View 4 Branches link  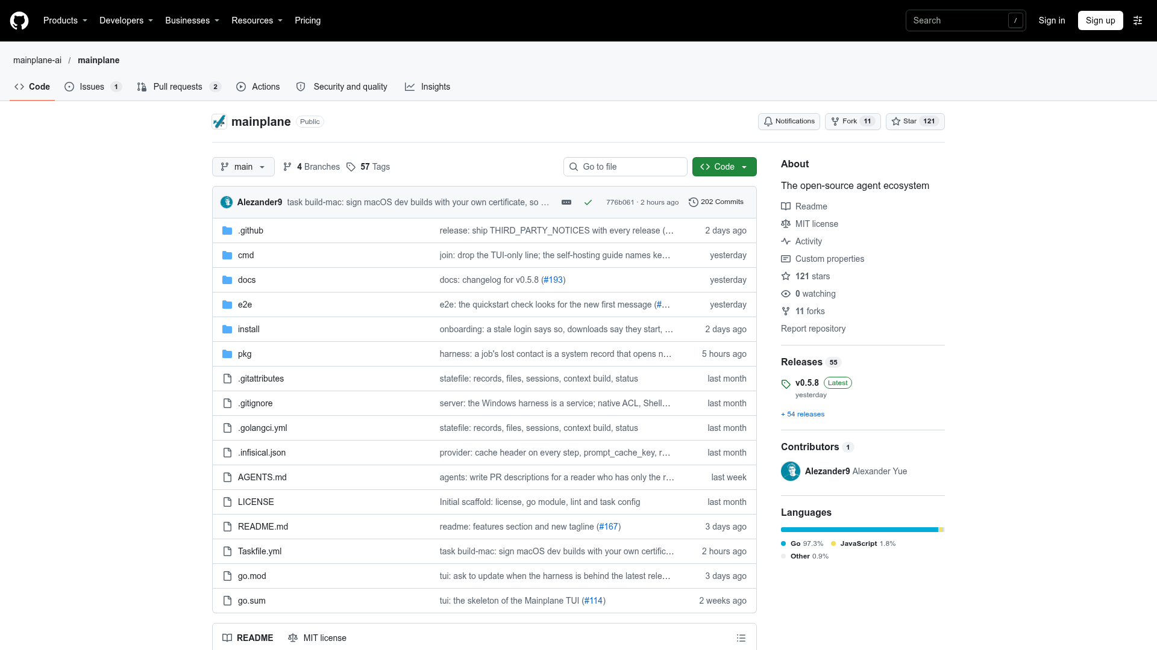[x=312, y=167]
